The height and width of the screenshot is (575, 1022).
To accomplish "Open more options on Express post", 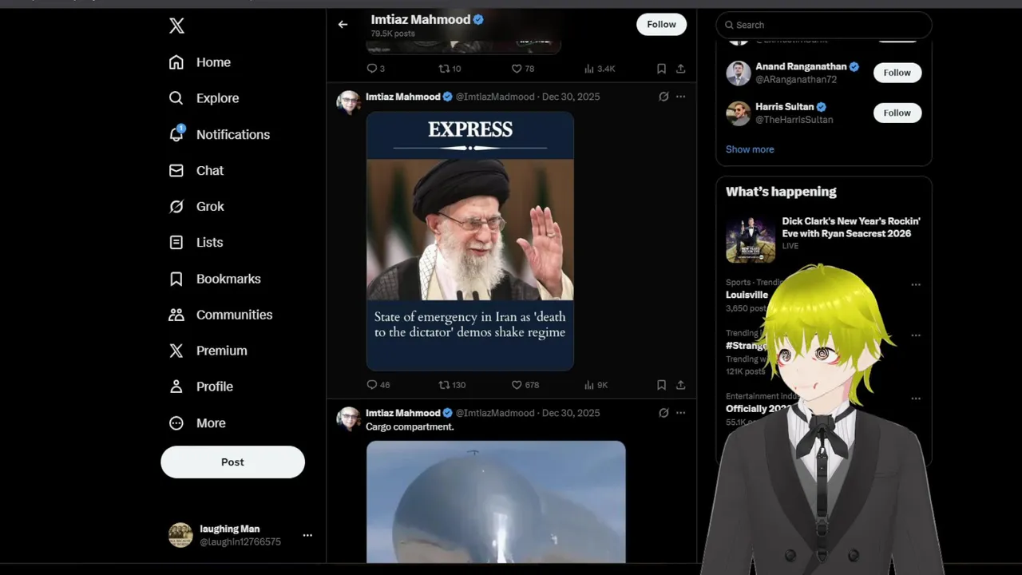I will pos(680,97).
